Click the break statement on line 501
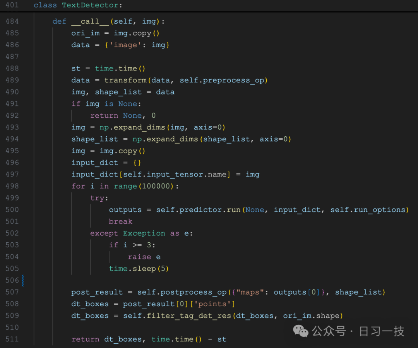 pyautogui.click(x=120, y=221)
